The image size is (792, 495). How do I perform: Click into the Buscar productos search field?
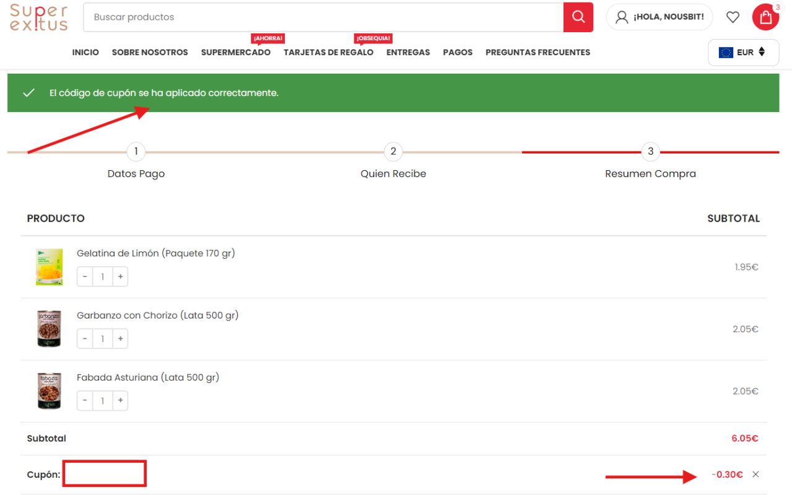[322, 17]
